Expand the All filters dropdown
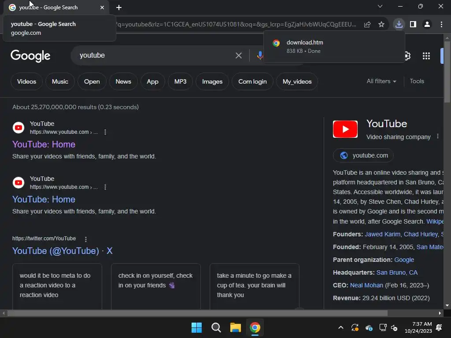This screenshot has width=451, height=338. point(381,81)
